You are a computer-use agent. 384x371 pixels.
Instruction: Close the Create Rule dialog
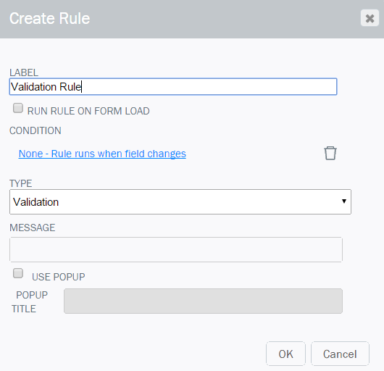pyautogui.click(x=370, y=18)
